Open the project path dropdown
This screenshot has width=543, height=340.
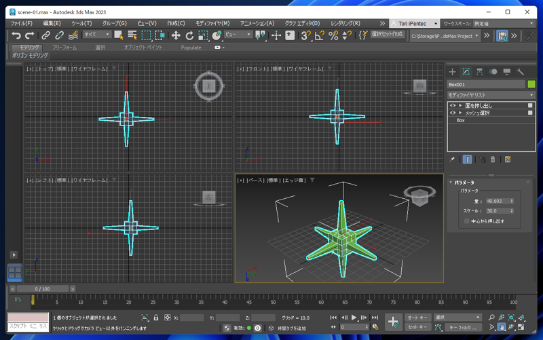pyautogui.click(x=445, y=36)
